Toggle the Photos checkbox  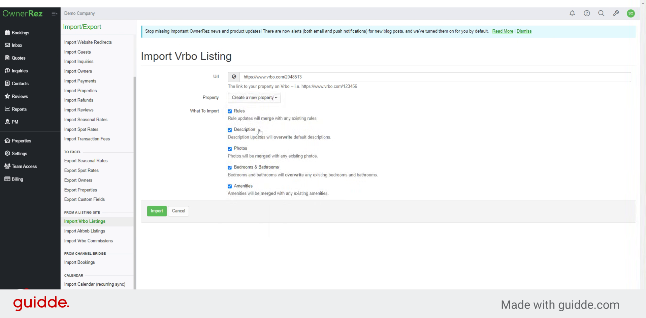(x=230, y=149)
